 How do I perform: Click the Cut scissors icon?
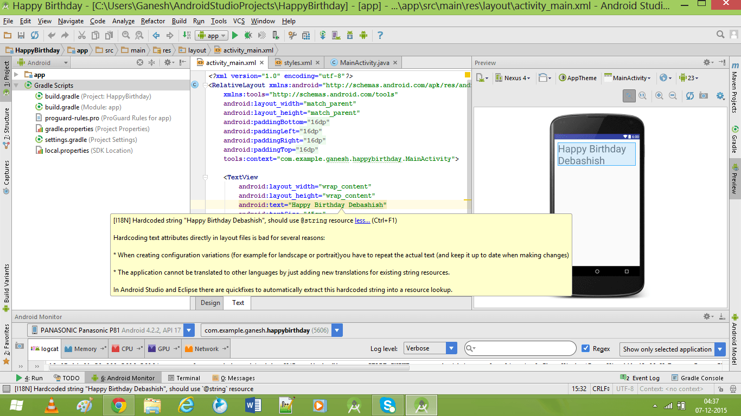[x=81, y=35]
